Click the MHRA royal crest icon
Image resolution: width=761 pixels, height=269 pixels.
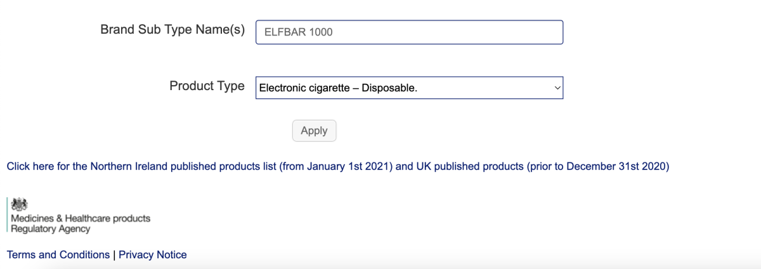tap(20, 204)
